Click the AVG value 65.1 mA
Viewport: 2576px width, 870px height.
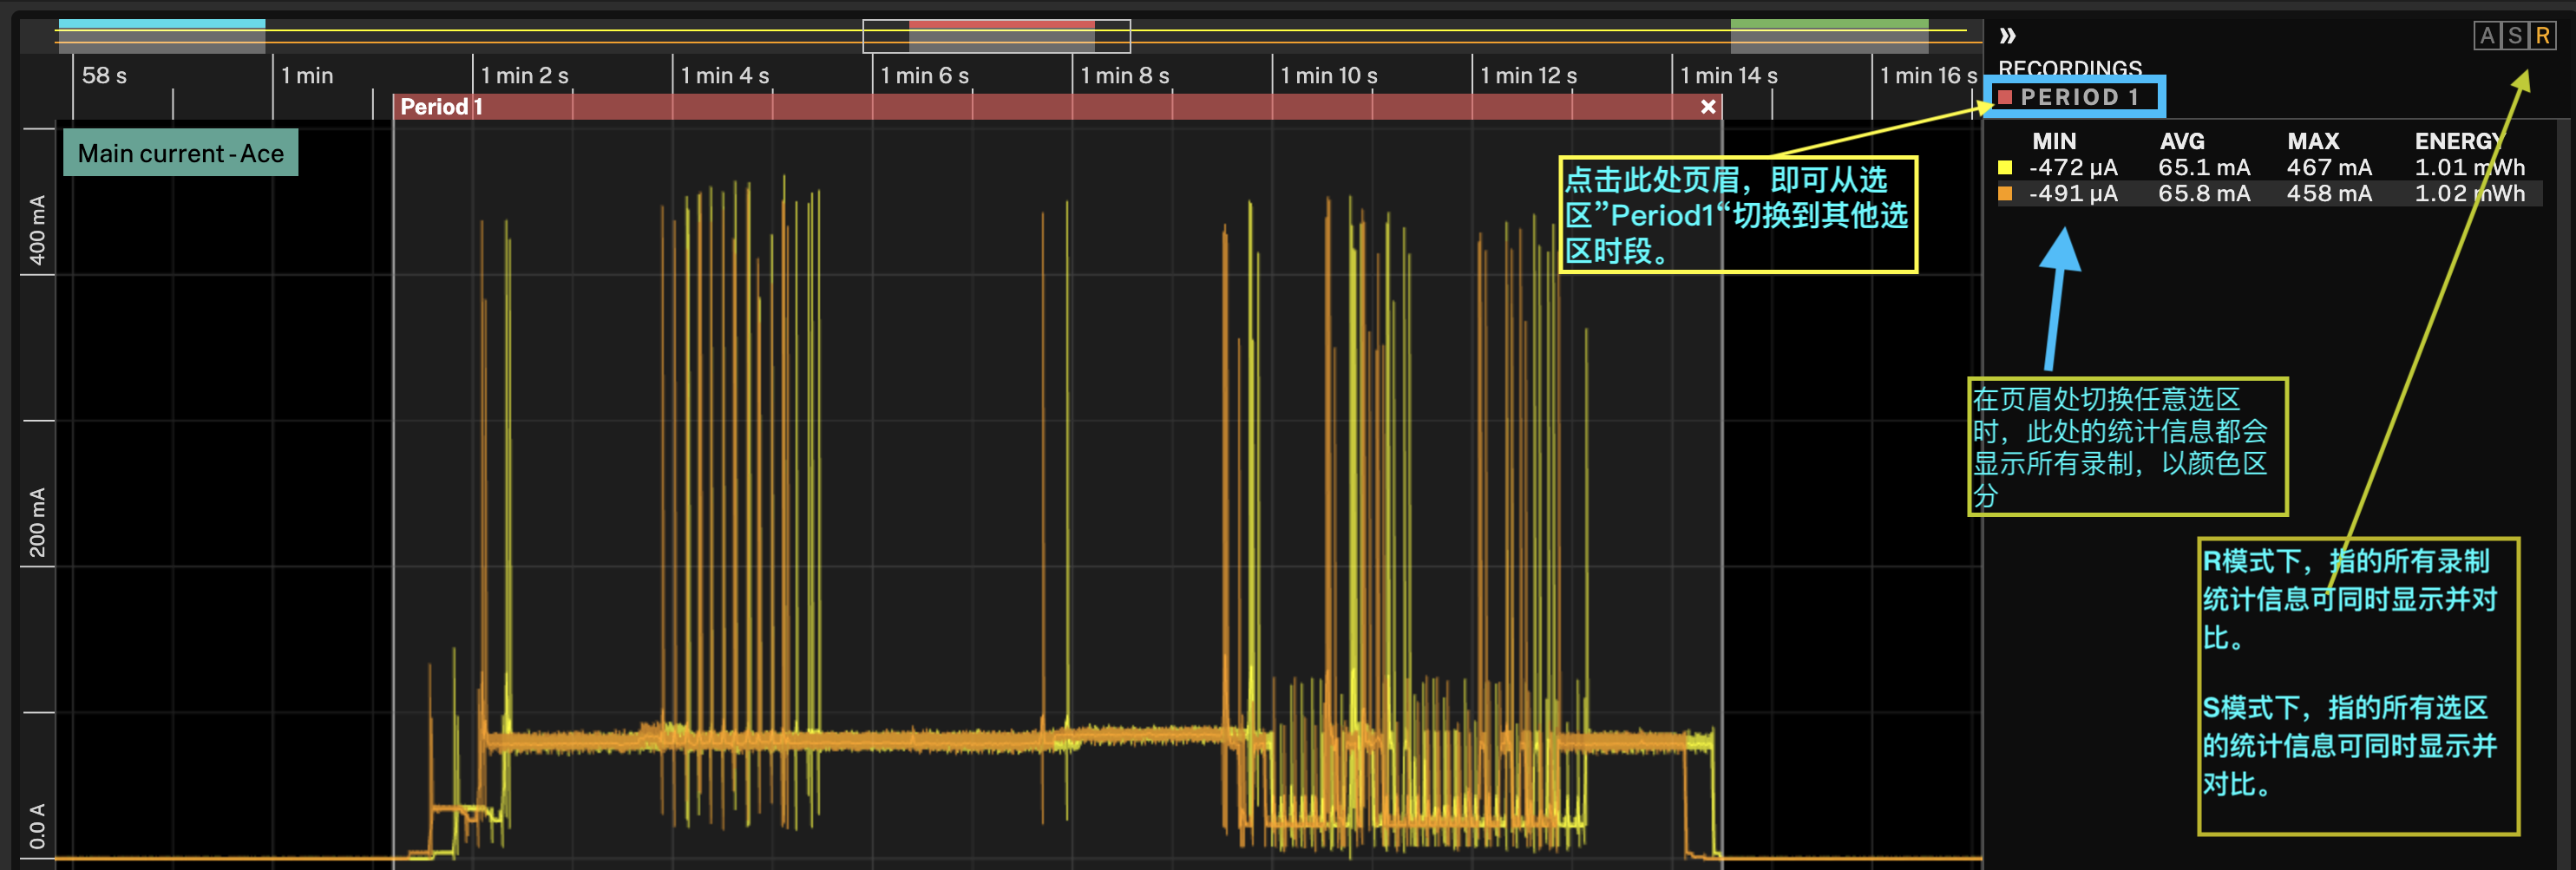[x=2204, y=167]
